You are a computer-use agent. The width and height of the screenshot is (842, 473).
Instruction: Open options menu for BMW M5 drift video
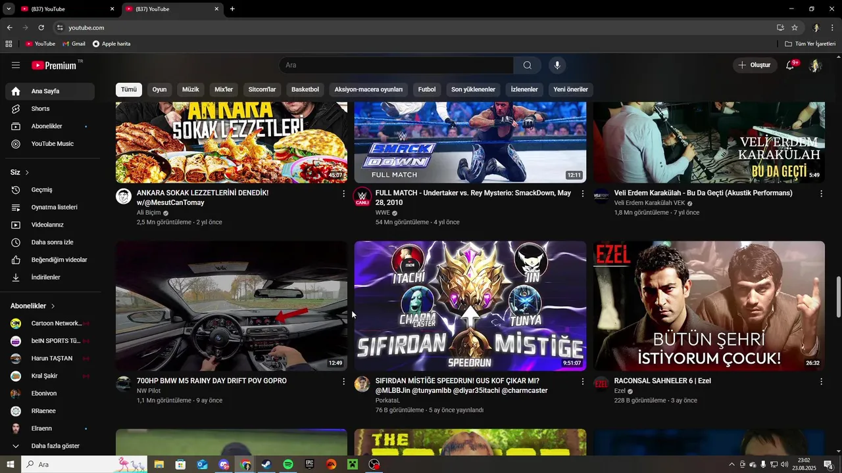(x=343, y=382)
